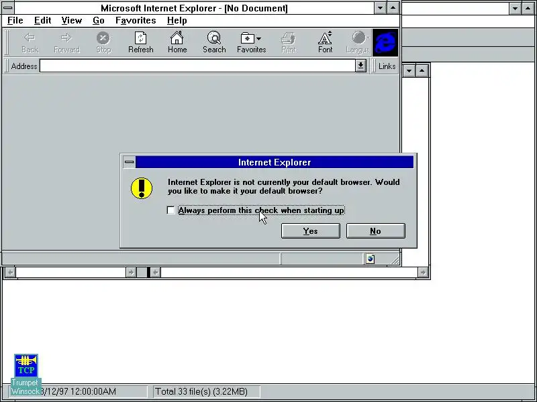Open the View menu
The image size is (537, 402).
(x=72, y=21)
